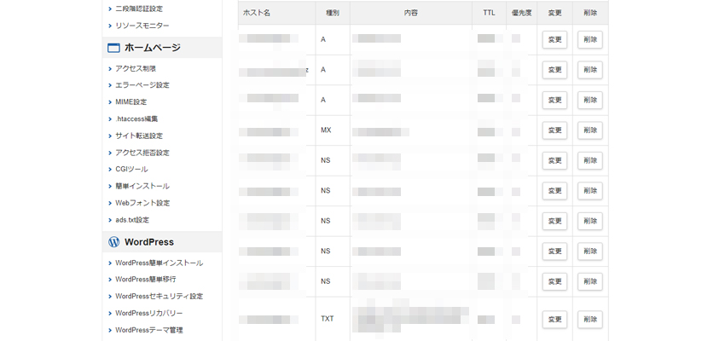
Task: Open CGIツール link
Action: tap(131, 170)
